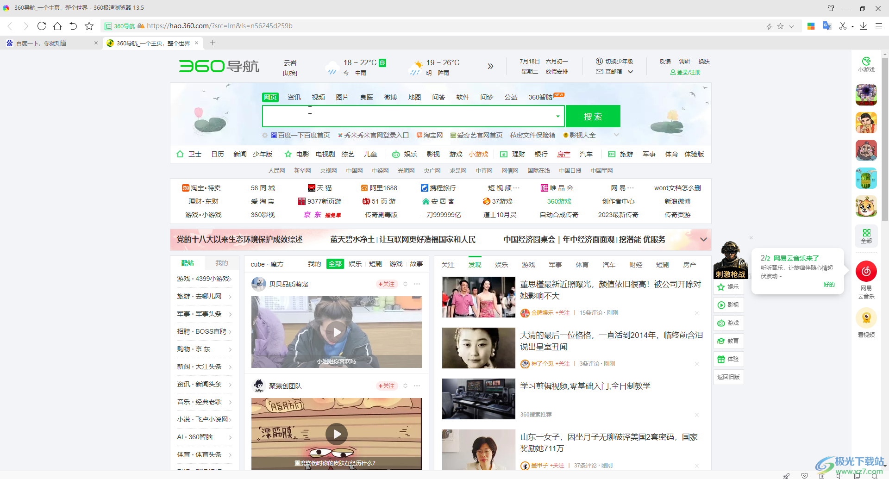889x479 pixels.
Task: Click the undo/restore closed tab icon
Action: pos(73,26)
